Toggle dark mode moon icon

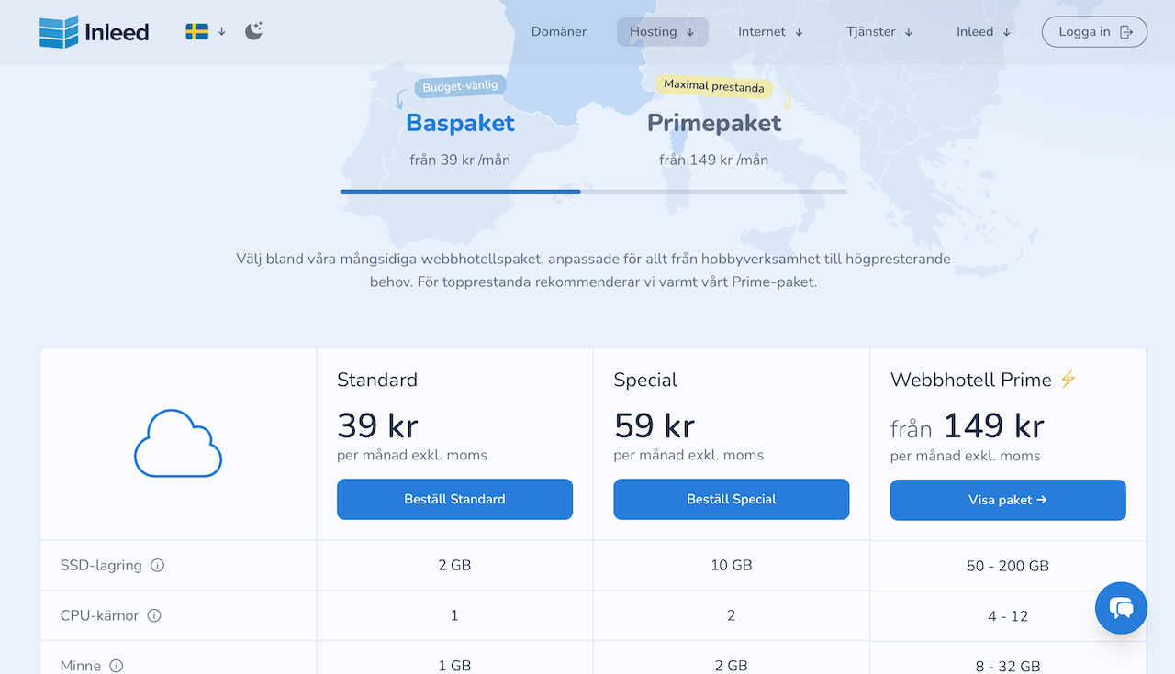(253, 31)
